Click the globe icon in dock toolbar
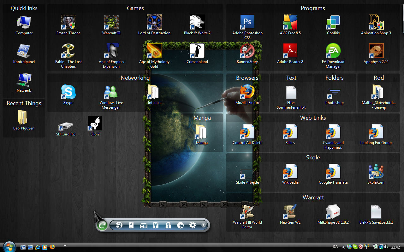The height and width of the screenshot is (252, 404). pyautogui.click(x=119, y=225)
